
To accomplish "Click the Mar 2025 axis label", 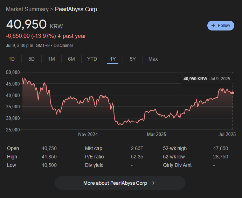I will pos(157,134).
